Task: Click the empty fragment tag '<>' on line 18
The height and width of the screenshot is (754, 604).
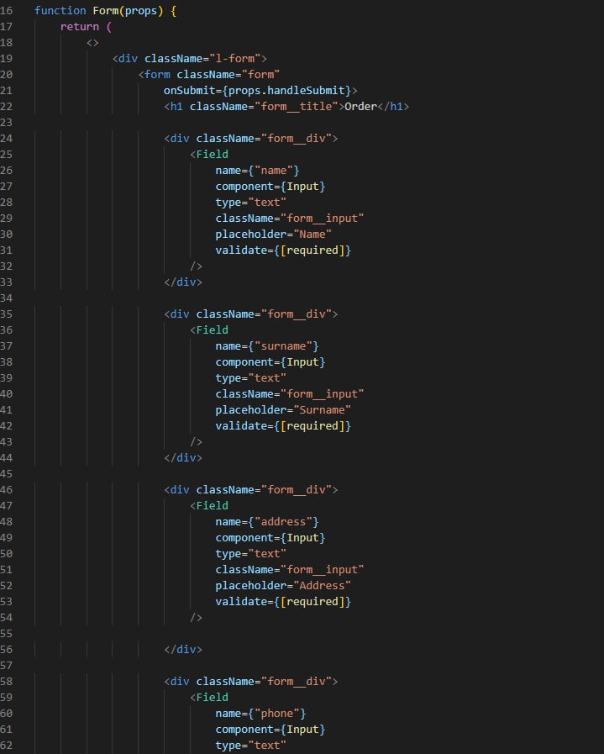Action: pos(92,42)
